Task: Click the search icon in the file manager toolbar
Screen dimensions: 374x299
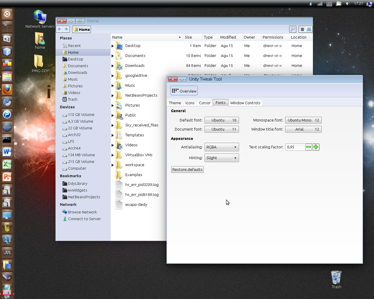Action: [292, 29]
